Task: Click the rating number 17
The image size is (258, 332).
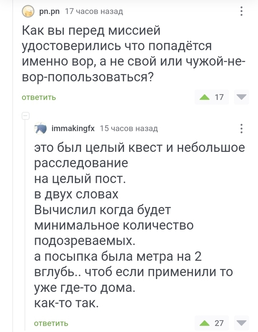Action: coord(219,97)
